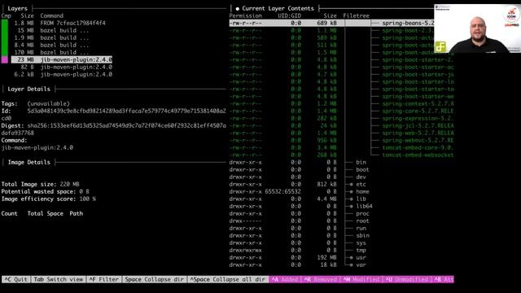The image size is (521, 293).
Task: Click the boot directory in the filetree
Action: click(x=362, y=169)
